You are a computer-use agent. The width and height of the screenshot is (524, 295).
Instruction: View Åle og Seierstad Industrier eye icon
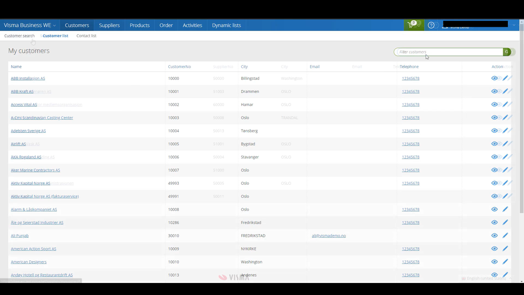[x=494, y=223]
